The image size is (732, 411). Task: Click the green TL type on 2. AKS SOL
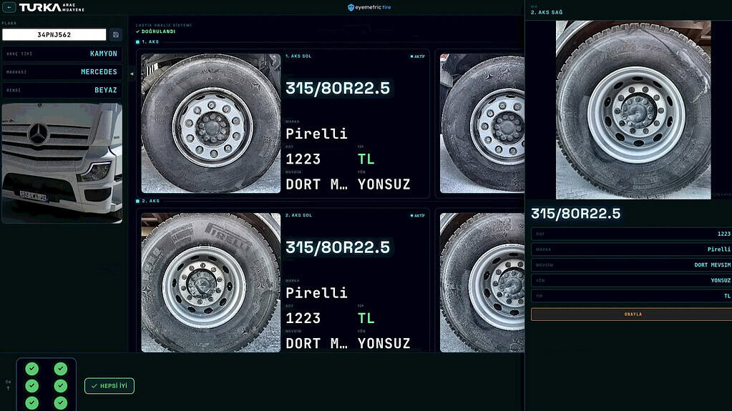click(366, 318)
